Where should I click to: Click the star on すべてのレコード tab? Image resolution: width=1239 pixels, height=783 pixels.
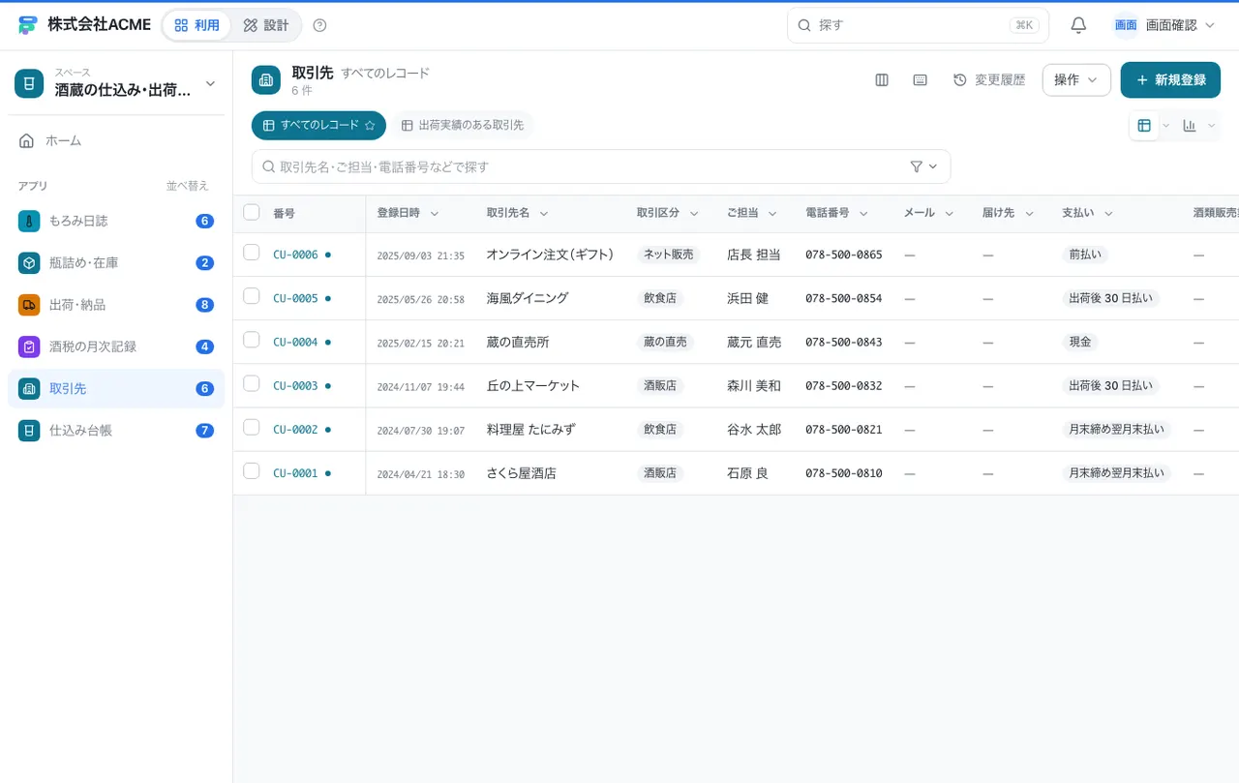(370, 126)
